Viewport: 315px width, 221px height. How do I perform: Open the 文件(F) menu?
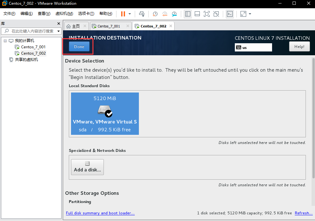(x=9, y=14)
